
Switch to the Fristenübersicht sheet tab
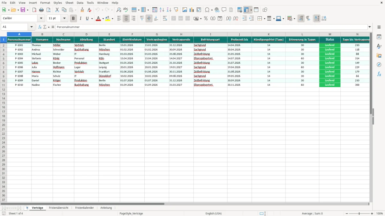58,208
